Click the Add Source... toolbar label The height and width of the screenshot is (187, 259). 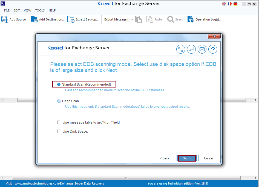point(19,19)
